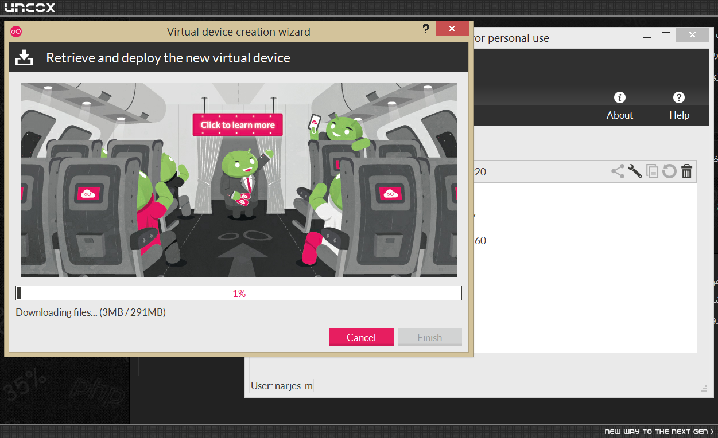718x438 pixels.
Task: Click the factory reset circular arrow icon
Action: point(669,171)
